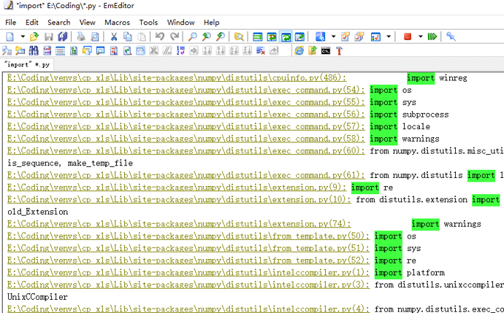Screen dimensions: 504x313
Task: Switch to the "import" *.py document tab
Action: [26, 65]
